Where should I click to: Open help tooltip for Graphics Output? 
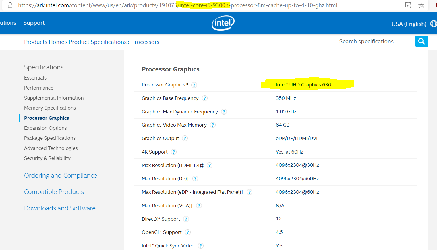(x=185, y=138)
